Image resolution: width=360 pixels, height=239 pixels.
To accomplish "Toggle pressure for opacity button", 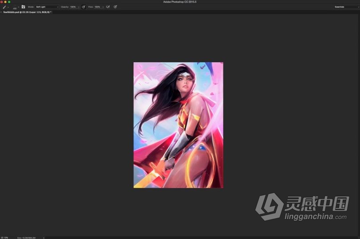I will (84, 7).
